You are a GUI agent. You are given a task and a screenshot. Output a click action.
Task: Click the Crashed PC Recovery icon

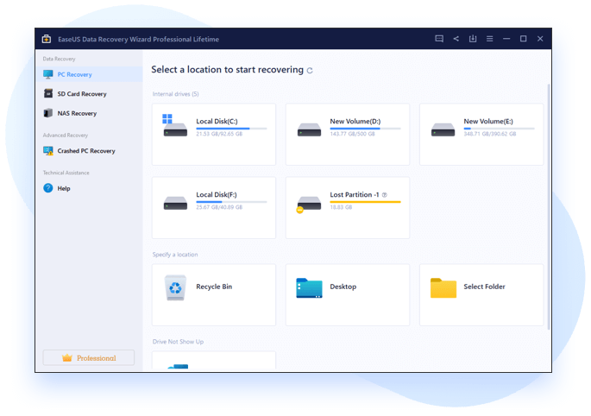click(47, 151)
